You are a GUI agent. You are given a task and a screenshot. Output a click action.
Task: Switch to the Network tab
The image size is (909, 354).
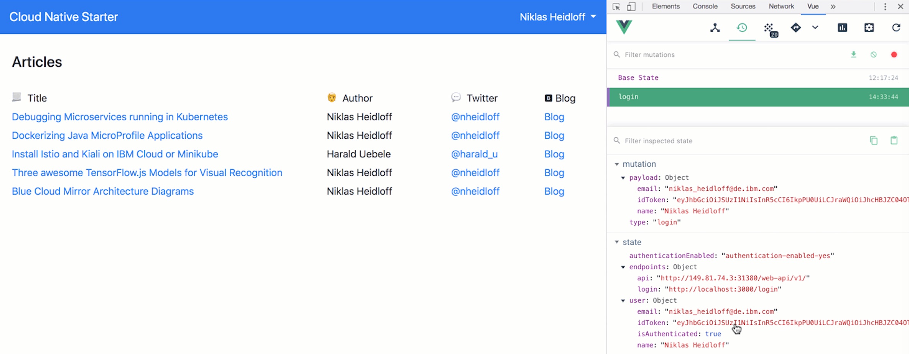coord(781,7)
